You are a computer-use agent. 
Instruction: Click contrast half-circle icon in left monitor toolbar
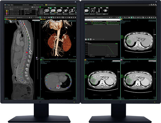[x=58, y=17]
